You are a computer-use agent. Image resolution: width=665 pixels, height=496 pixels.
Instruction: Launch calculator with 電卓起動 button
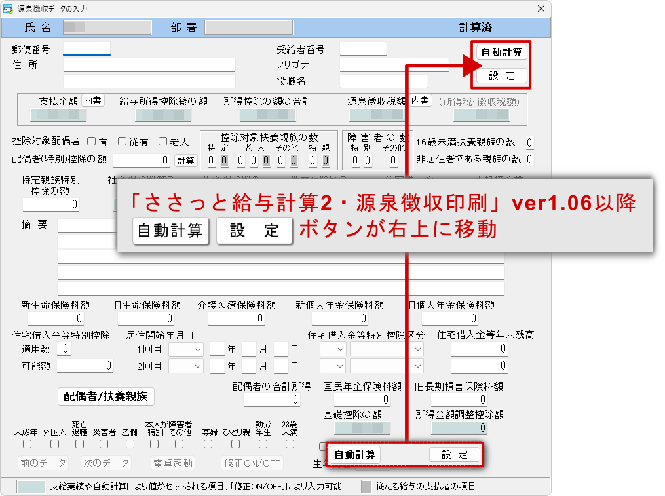tap(173, 463)
